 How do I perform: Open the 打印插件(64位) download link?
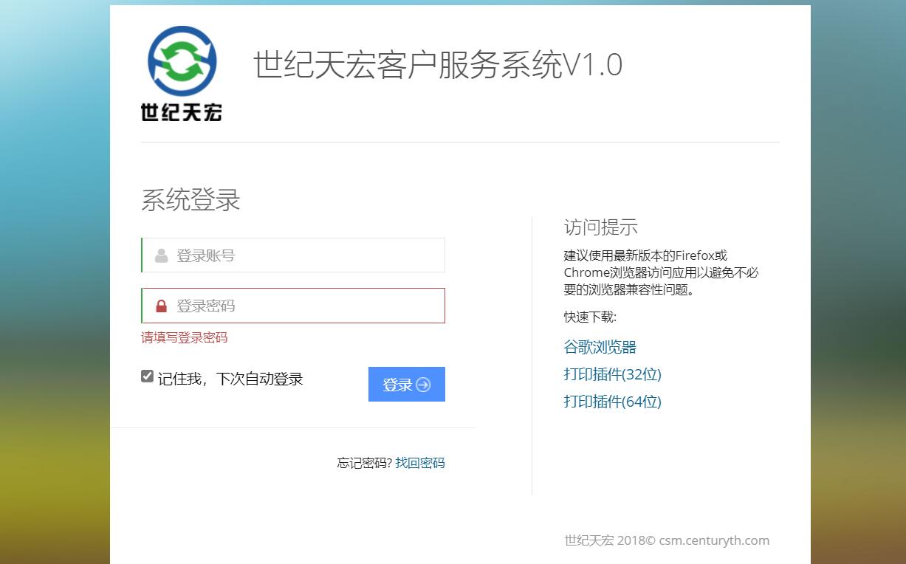click(x=612, y=402)
